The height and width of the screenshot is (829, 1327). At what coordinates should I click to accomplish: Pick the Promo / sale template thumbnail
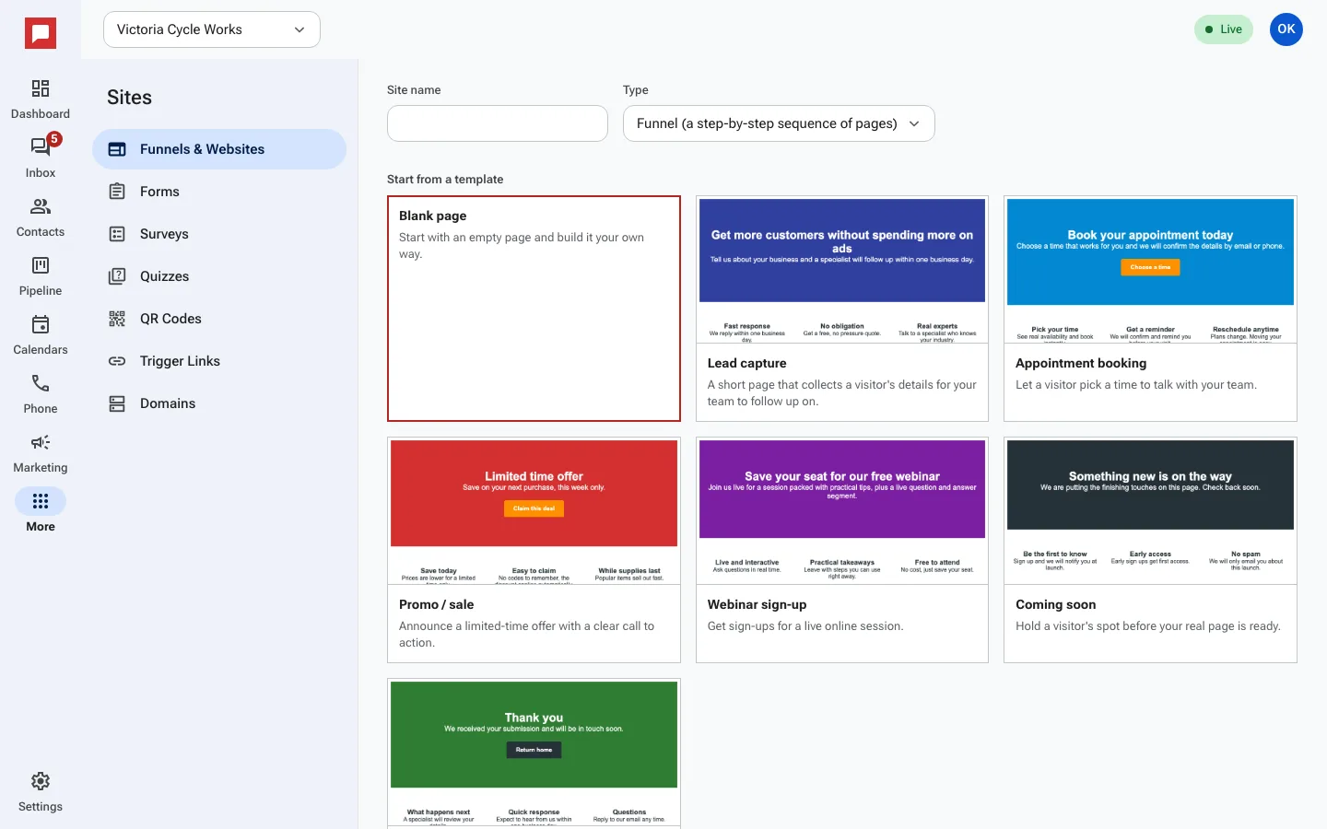534,512
